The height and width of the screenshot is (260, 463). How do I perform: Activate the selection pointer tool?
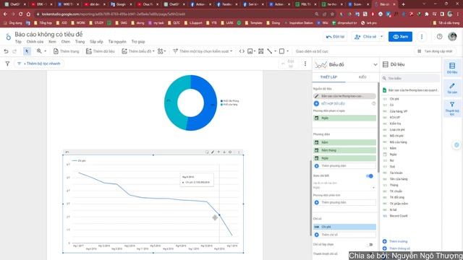pyautogui.click(x=27, y=51)
